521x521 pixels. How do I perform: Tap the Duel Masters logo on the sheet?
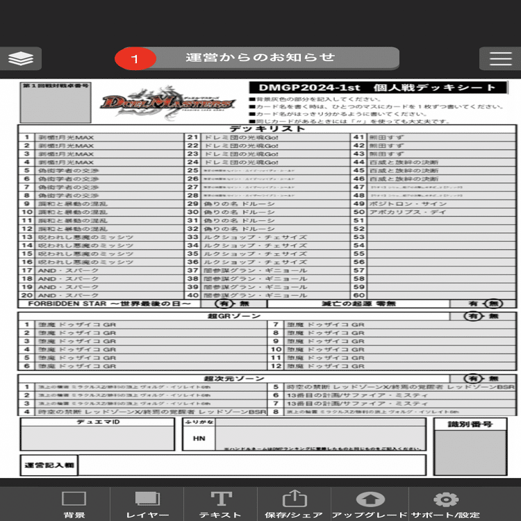168,102
